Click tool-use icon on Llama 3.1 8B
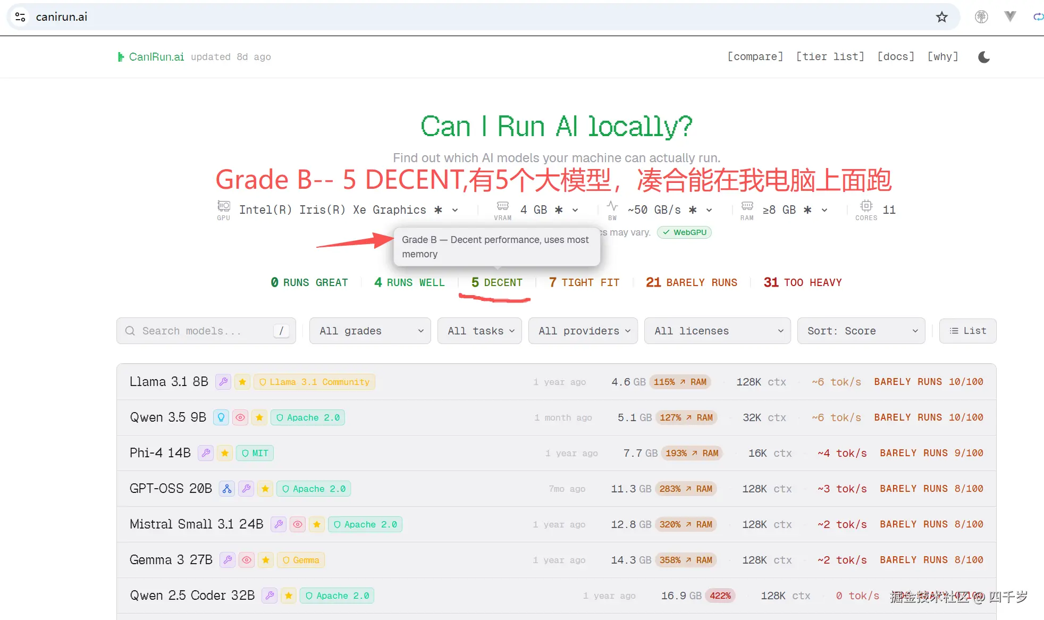Viewport: 1044px width, 620px height. click(223, 382)
